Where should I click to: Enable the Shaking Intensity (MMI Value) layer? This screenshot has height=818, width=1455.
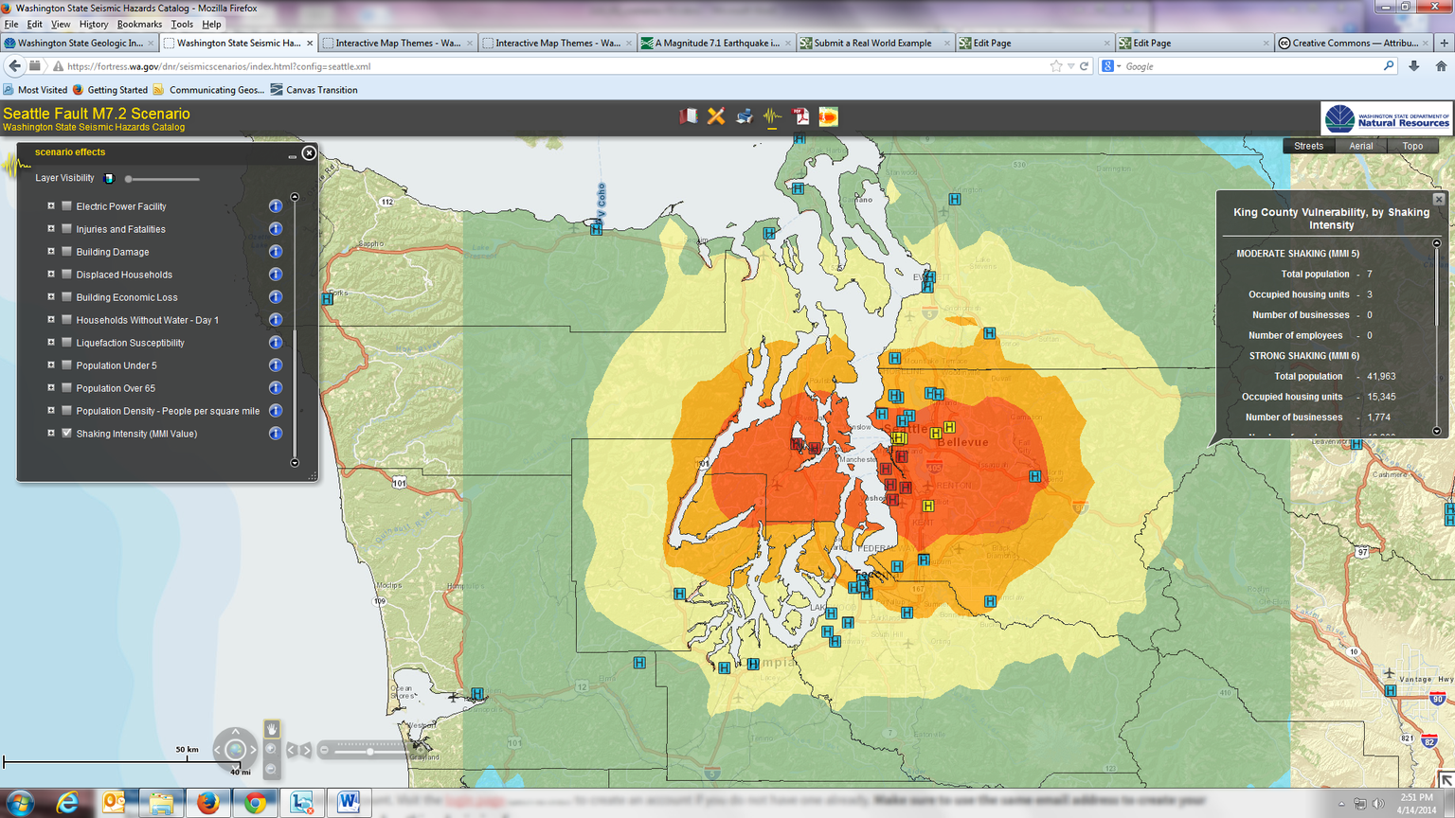[x=65, y=433]
